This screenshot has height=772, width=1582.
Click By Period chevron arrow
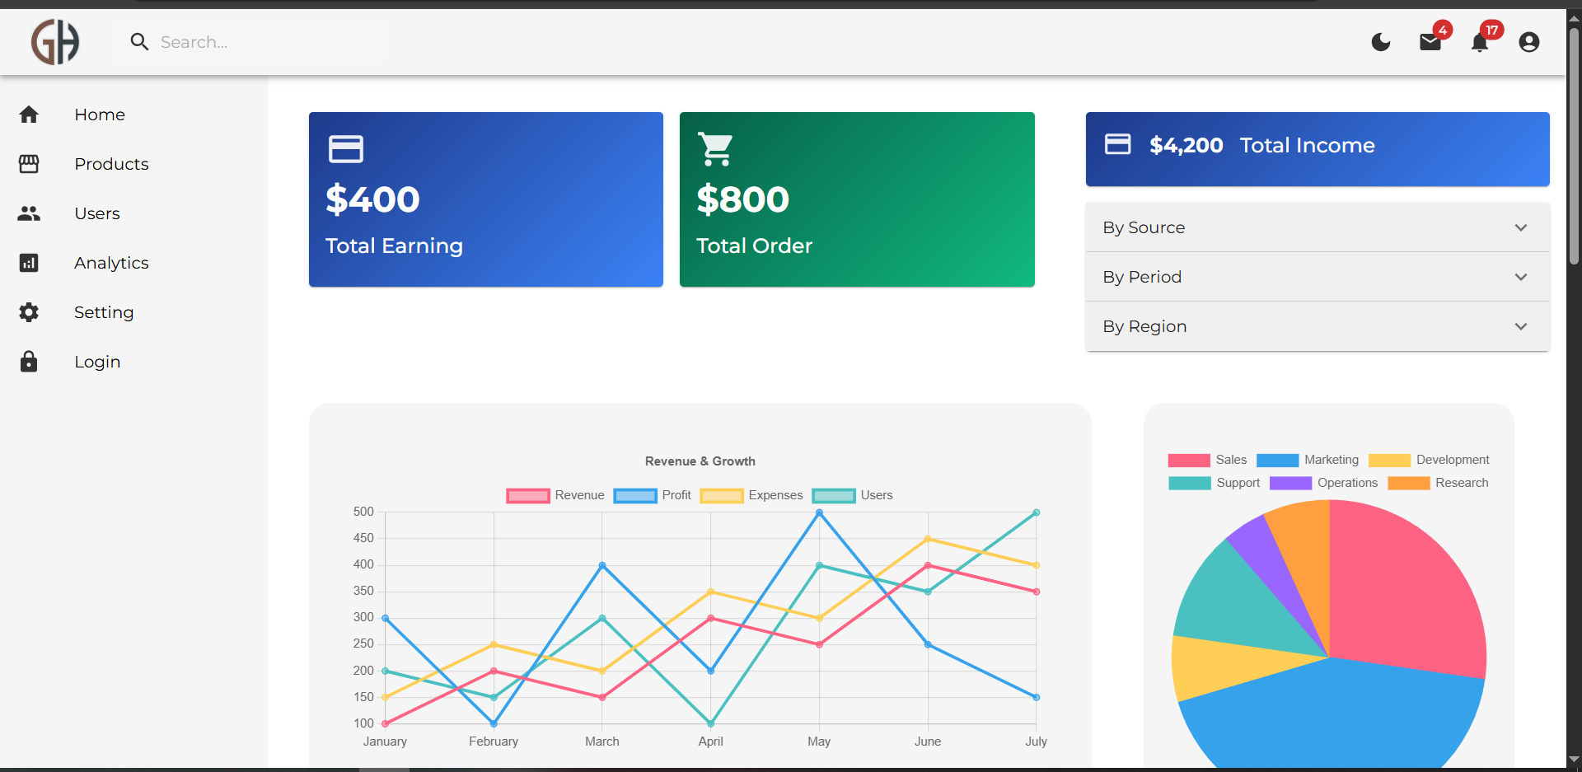[x=1521, y=277]
